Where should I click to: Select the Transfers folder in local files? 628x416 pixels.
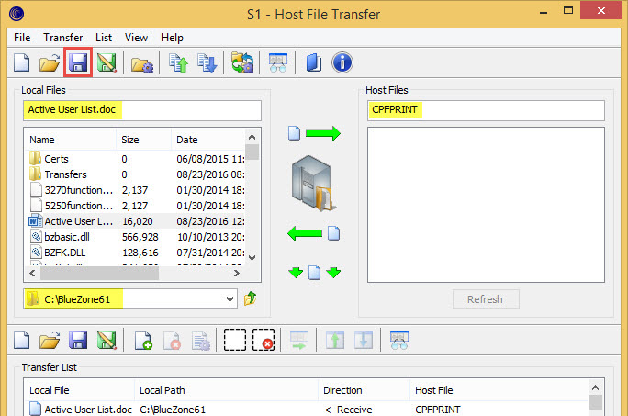136,174
